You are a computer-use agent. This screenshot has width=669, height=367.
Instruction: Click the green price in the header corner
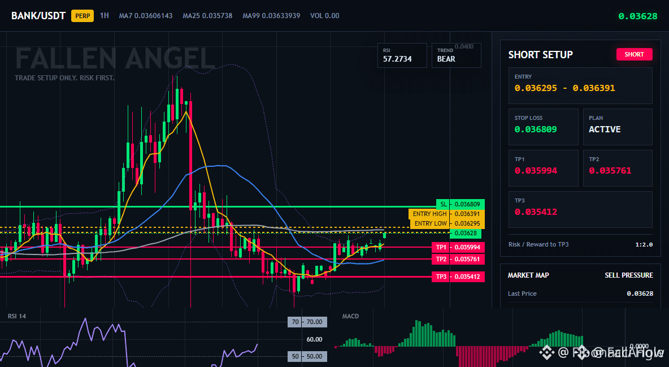(x=638, y=16)
